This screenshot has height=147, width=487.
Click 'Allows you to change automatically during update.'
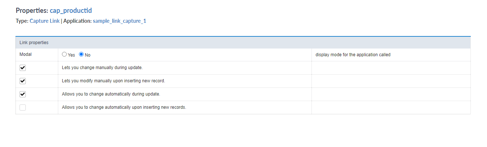pyautogui.click(x=111, y=94)
